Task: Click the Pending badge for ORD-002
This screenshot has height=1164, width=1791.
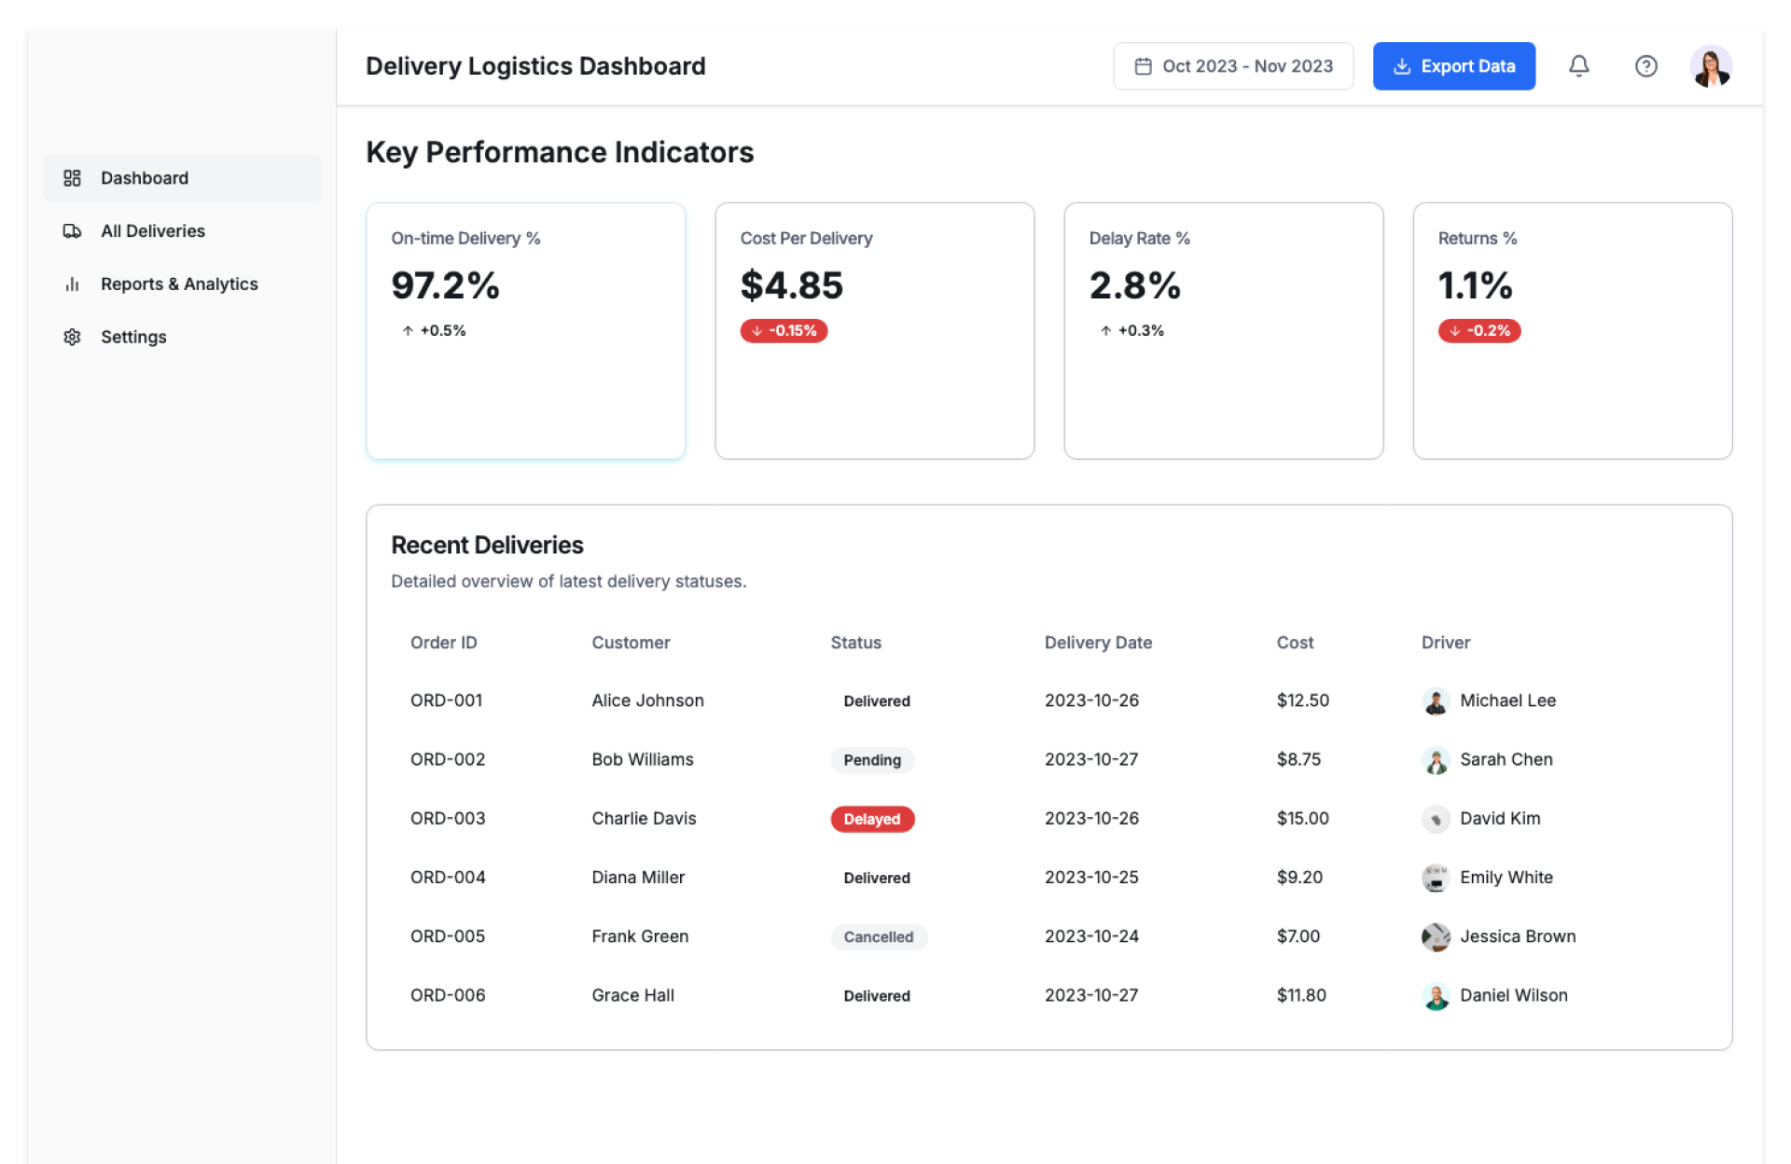Action: coord(871,760)
